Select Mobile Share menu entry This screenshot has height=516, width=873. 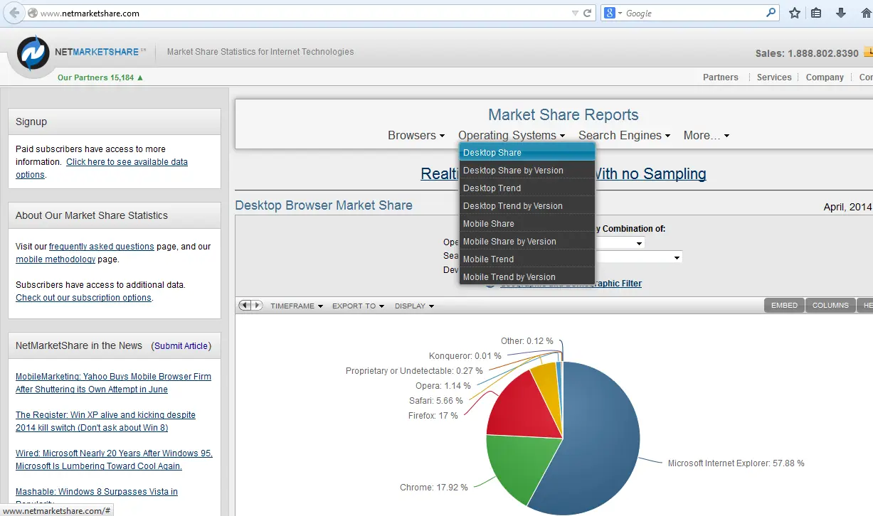coord(527,223)
